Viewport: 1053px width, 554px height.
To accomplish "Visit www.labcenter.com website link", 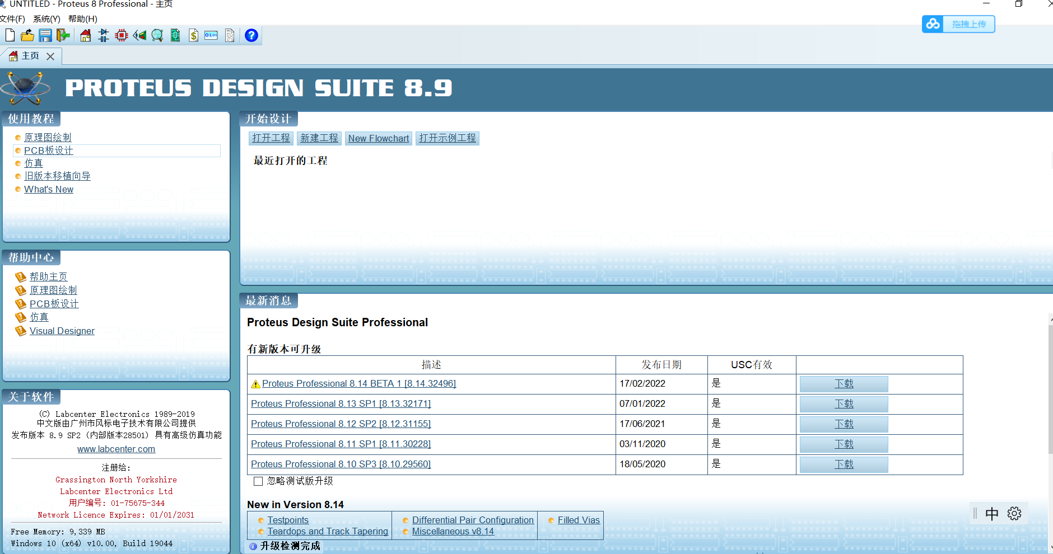I will point(116,449).
